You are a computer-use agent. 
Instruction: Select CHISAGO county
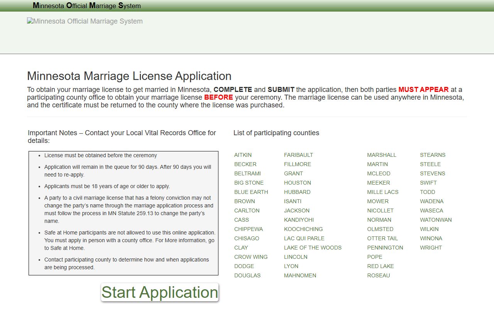point(247,238)
